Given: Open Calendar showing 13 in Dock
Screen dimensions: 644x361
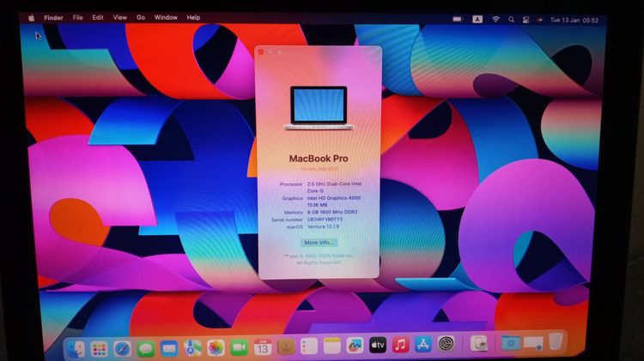Looking at the screenshot, I should pos(263,347).
